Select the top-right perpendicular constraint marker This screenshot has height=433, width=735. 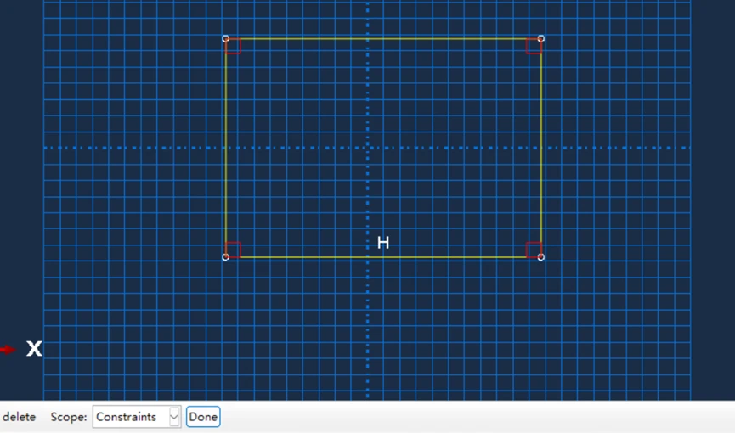[533, 47]
